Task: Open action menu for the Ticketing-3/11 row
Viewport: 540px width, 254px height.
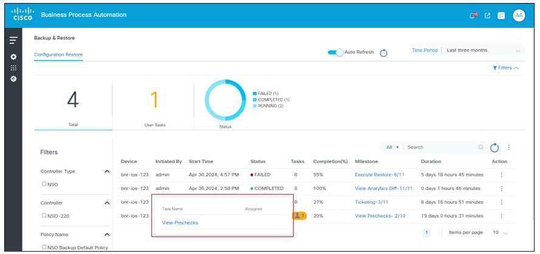Action: [502, 202]
